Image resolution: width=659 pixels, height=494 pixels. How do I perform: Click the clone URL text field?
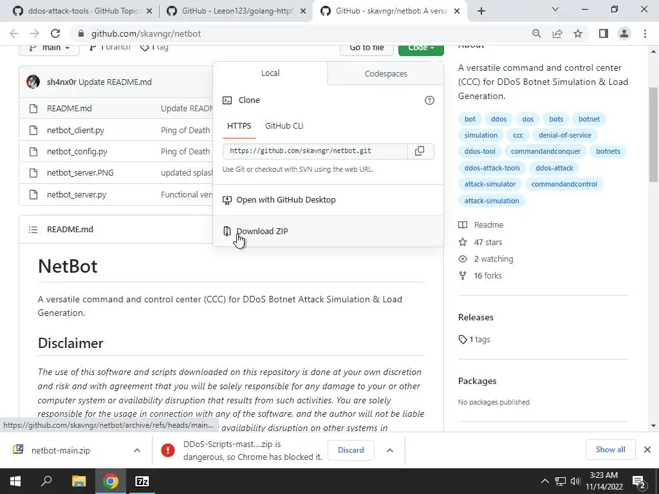coord(315,151)
